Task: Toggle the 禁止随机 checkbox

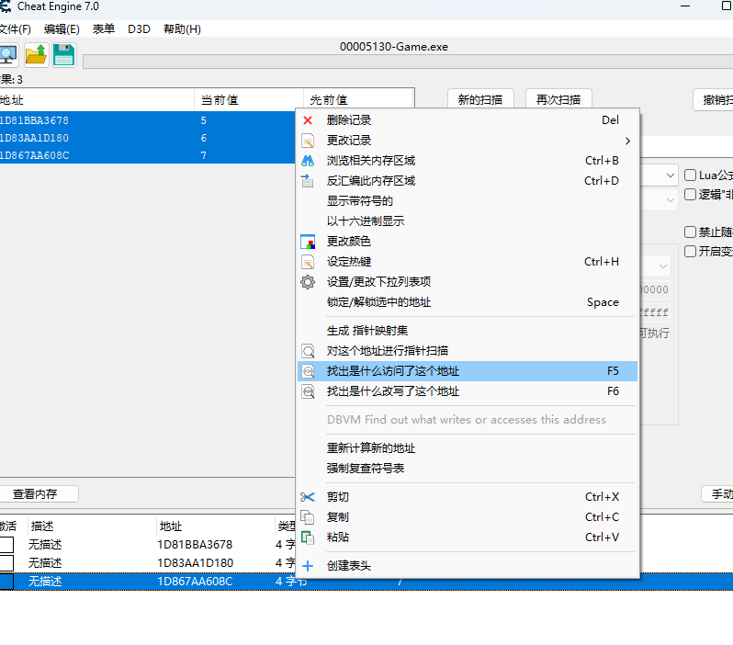Action: [x=690, y=232]
